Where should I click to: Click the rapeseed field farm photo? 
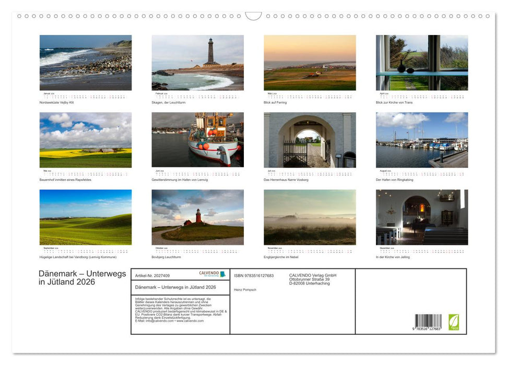click(86, 140)
